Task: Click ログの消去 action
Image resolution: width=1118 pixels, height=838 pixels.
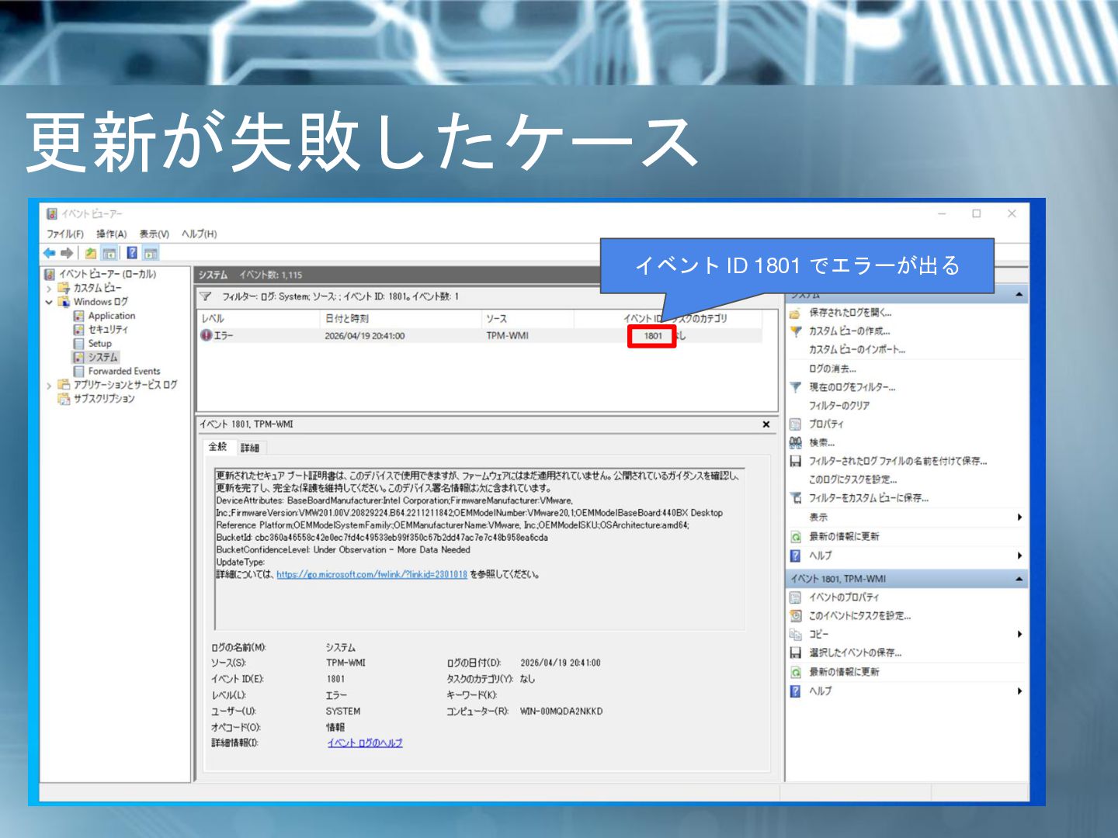Action: click(x=832, y=369)
